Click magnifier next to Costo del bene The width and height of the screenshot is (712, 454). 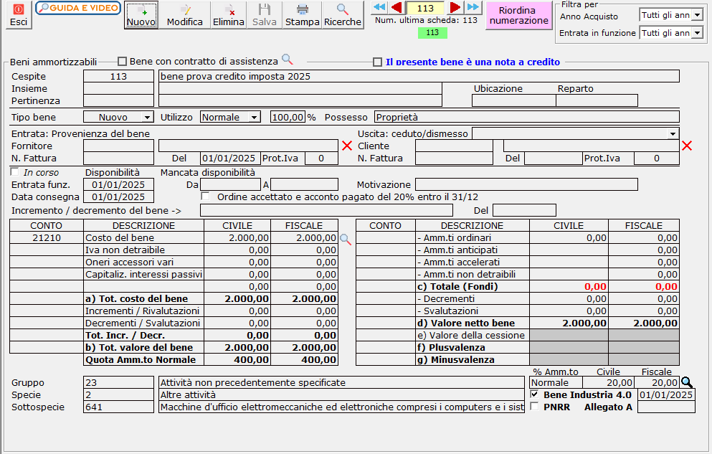[x=345, y=239]
